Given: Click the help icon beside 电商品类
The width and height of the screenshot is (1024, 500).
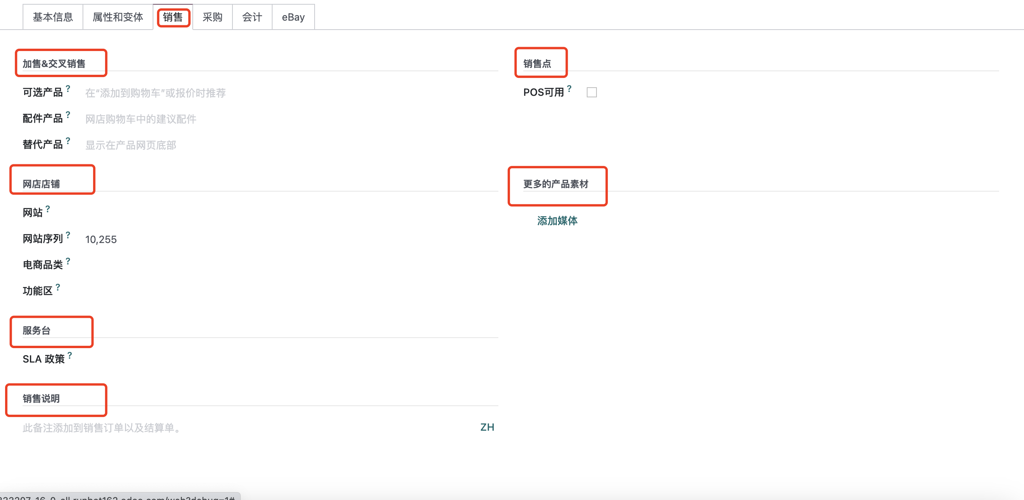Looking at the screenshot, I should (68, 261).
